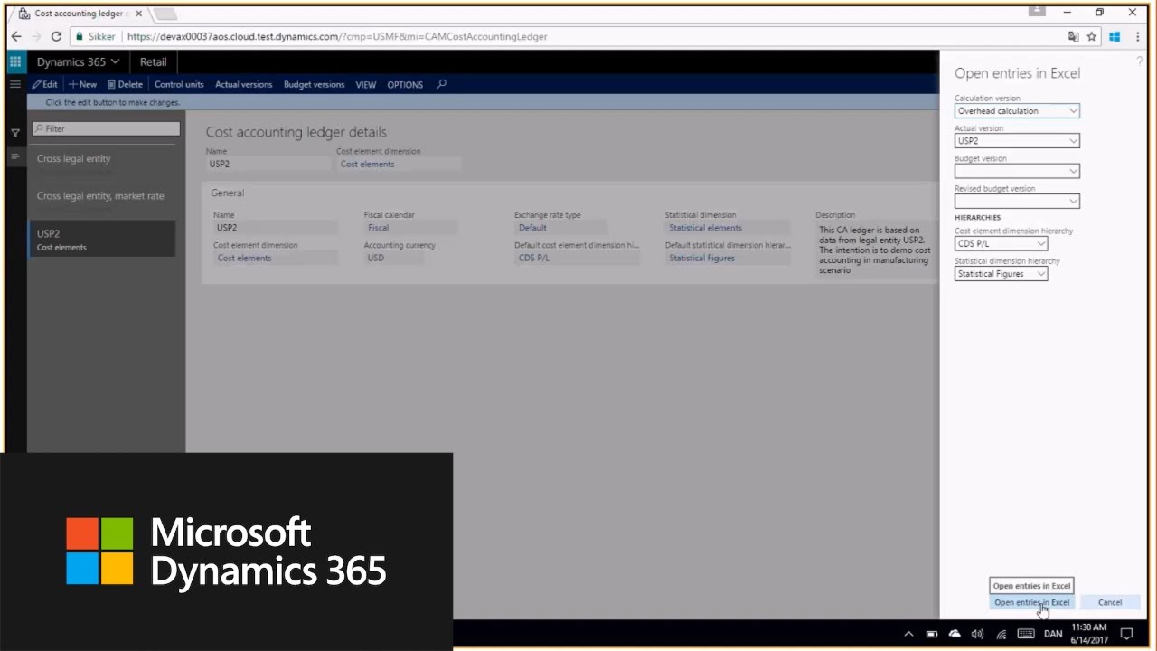Open the Budget versions menu

point(314,84)
